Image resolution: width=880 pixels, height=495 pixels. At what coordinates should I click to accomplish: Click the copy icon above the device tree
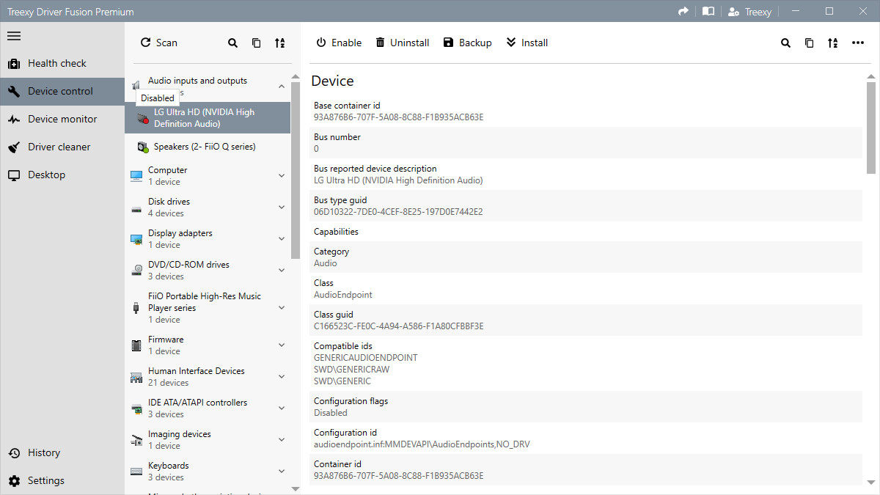click(x=256, y=43)
